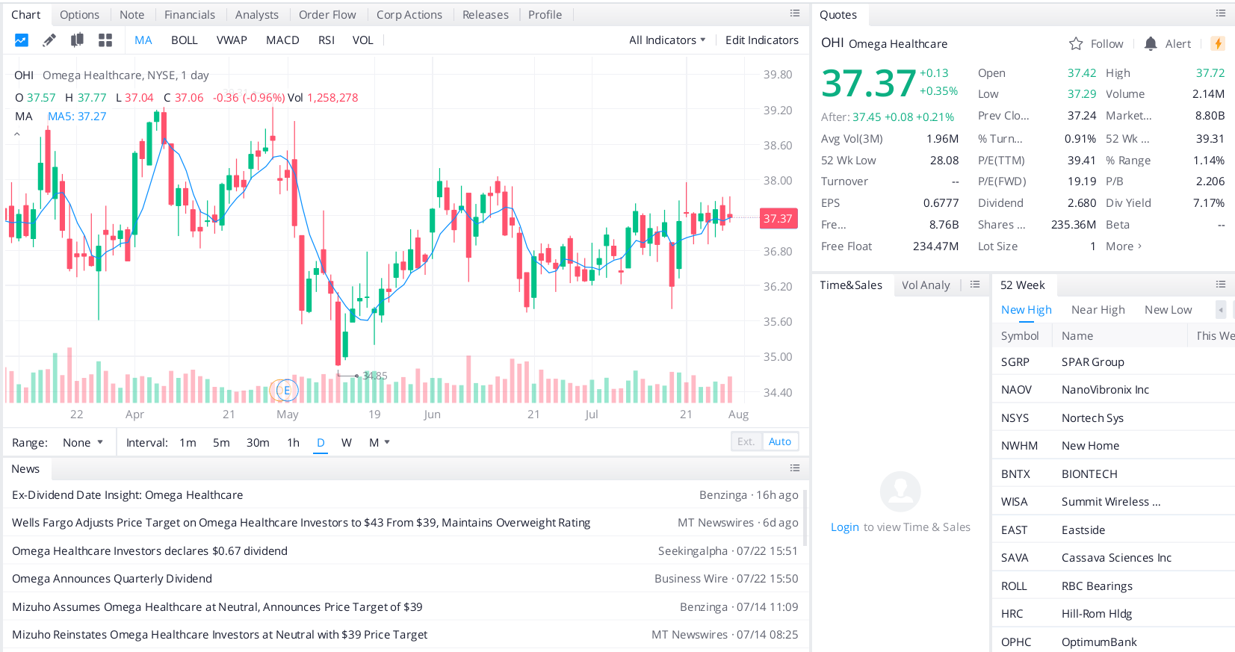Open the Chart panel menu list icon

click(795, 13)
